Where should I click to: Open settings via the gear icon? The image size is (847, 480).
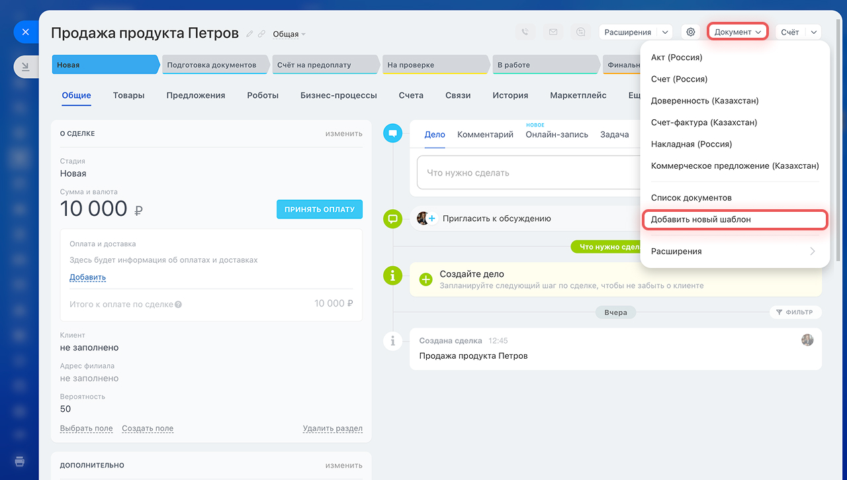coord(691,32)
